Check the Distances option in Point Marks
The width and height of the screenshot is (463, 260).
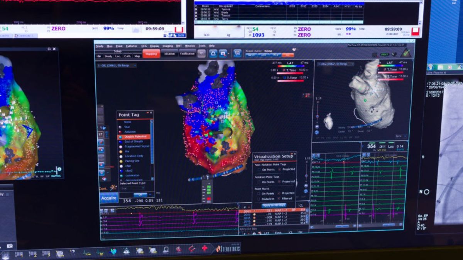[259, 199]
